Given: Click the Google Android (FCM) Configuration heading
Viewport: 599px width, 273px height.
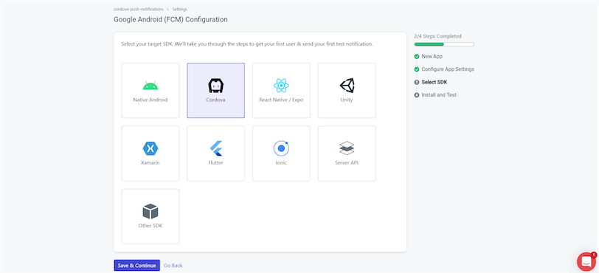Looking at the screenshot, I should [170, 19].
